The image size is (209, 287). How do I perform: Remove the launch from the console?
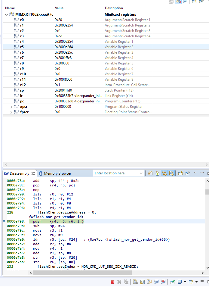pyautogui.click(x=119, y=282)
